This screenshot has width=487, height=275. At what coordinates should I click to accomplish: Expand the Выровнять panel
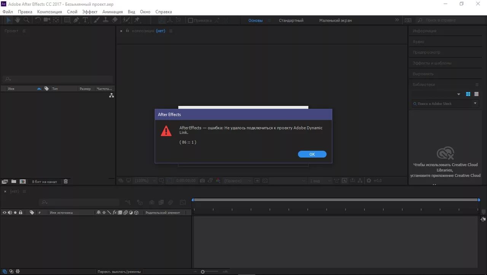[x=423, y=74]
